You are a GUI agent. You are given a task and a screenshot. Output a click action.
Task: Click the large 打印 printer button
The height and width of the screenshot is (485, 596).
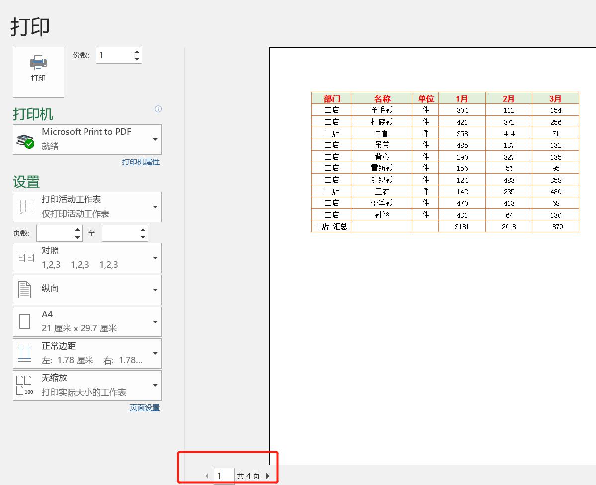pos(38,72)
